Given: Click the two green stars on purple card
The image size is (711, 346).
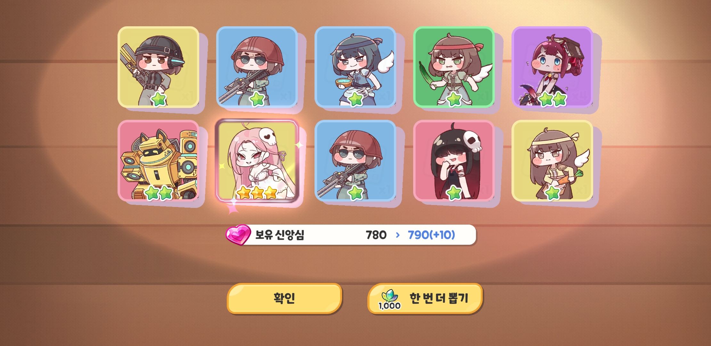Looking at the screenshot, I should [x=552, y=99].
